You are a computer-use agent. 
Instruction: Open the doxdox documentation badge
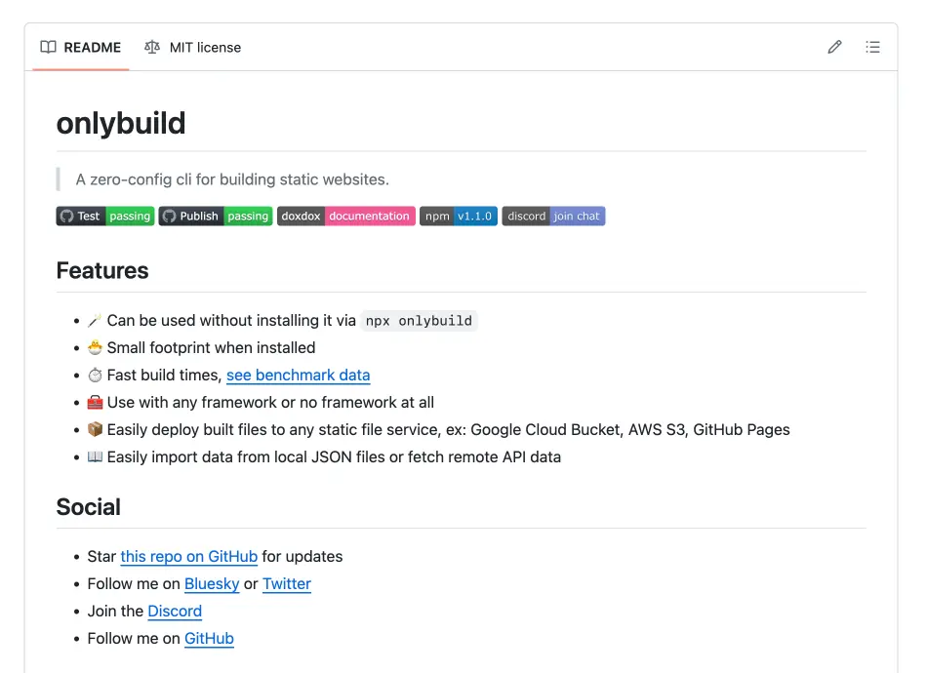[345, 216]
